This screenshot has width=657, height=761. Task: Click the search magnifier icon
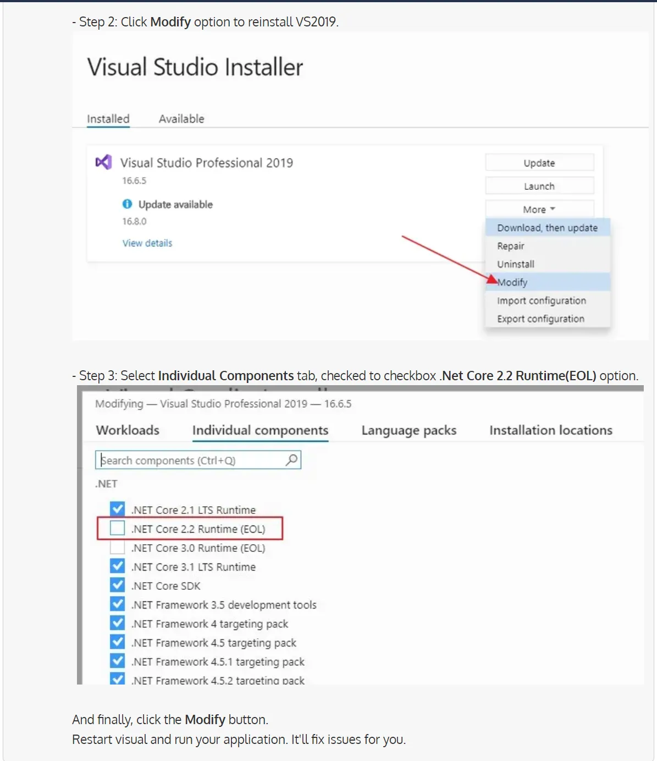292,459
